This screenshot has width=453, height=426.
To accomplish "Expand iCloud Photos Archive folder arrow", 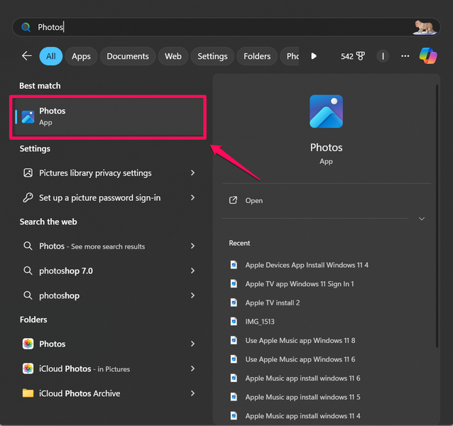I will pyautogui.click(x=192, y=393).
